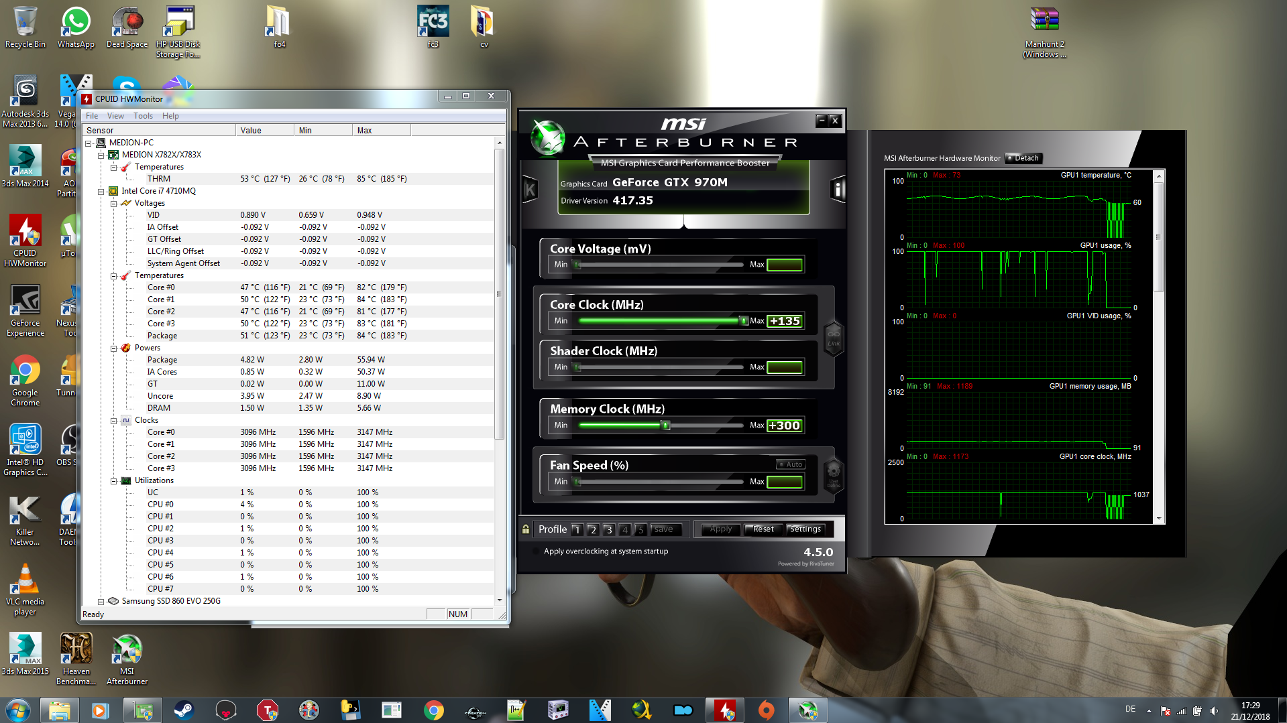Load Afterburner profile 3

click(609, 529)
